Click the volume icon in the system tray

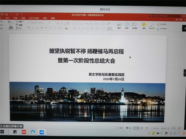[175, 133]
